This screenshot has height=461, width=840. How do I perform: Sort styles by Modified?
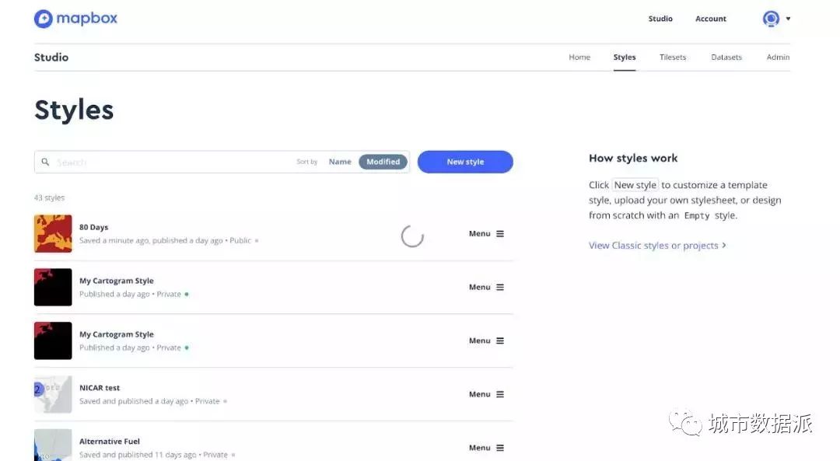(x=383, y=162)
